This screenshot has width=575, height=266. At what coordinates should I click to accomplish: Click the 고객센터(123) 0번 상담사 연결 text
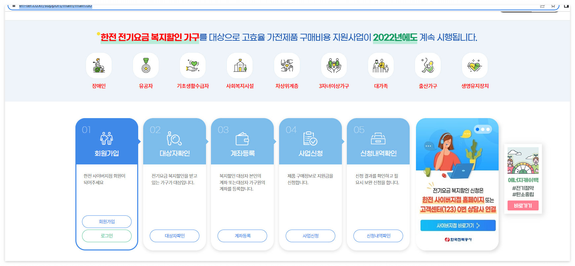coord(458,209)
